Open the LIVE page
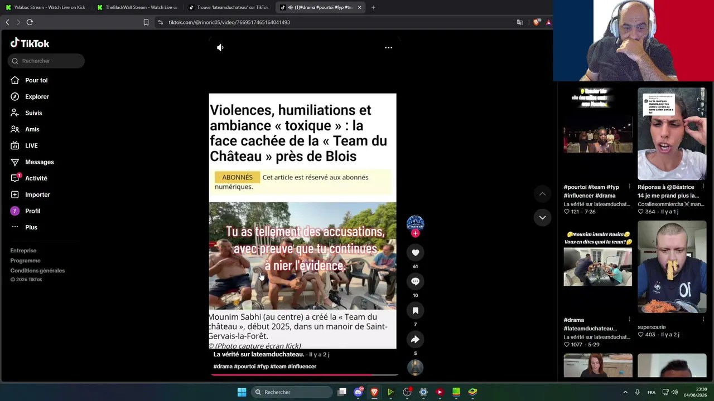Viewport: 714px width, 401px height. pyautogui.click(x=31, y=145)
